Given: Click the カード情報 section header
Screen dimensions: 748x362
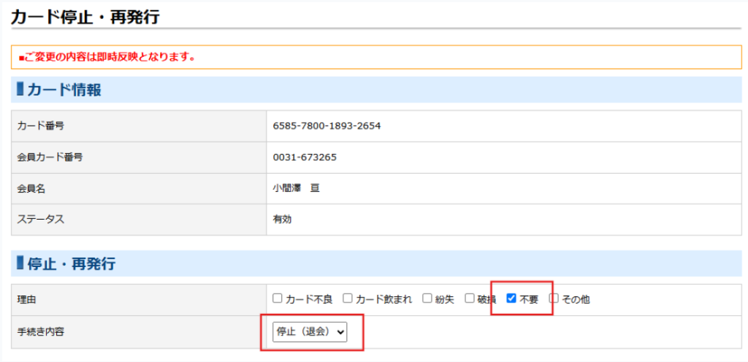Looking at the screenshot, I should point(64,90).
